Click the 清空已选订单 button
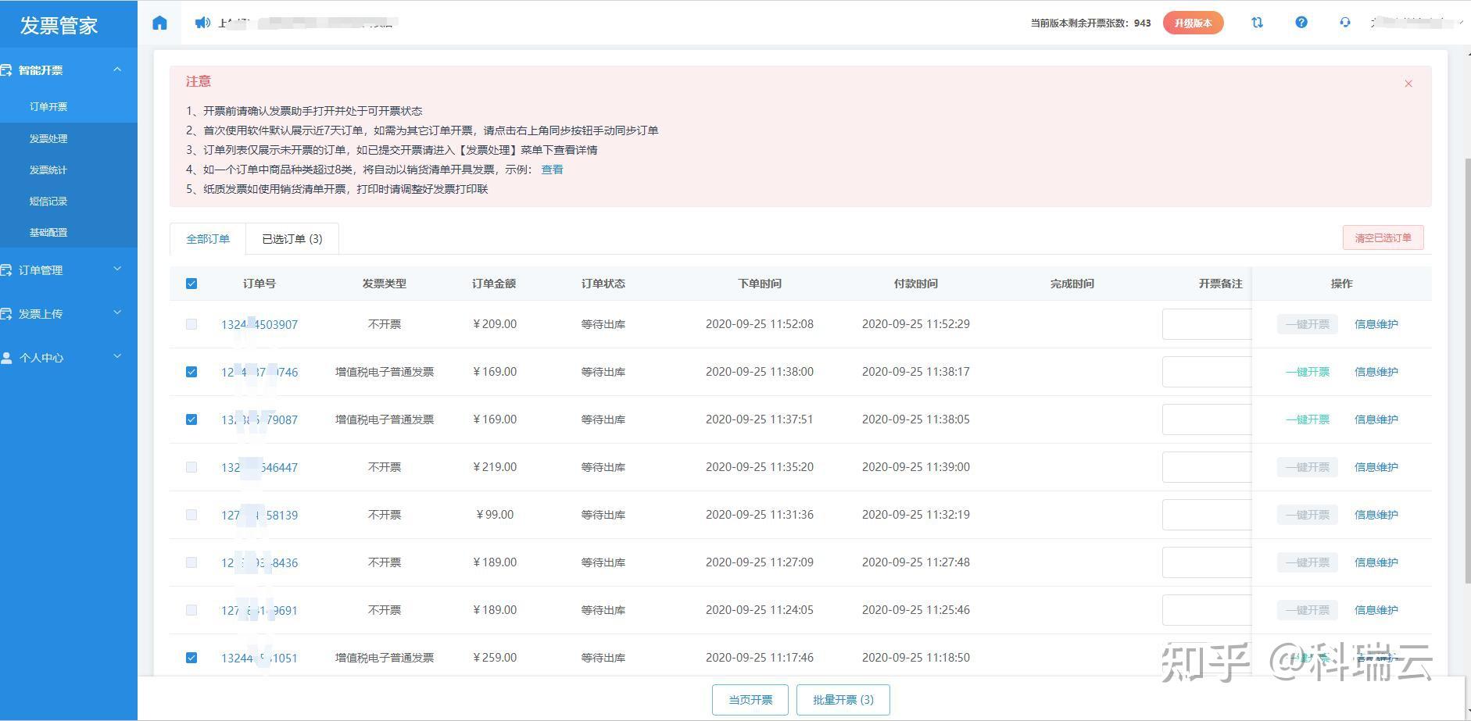This screenshot has width=1471, height=721. [x=1383, y=237]
